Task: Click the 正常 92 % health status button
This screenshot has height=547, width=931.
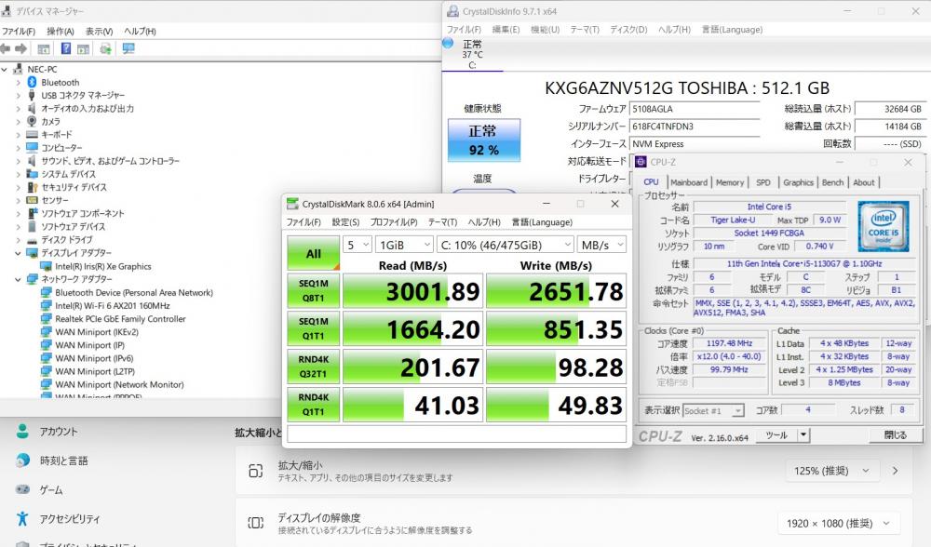Action: (484, 140)
